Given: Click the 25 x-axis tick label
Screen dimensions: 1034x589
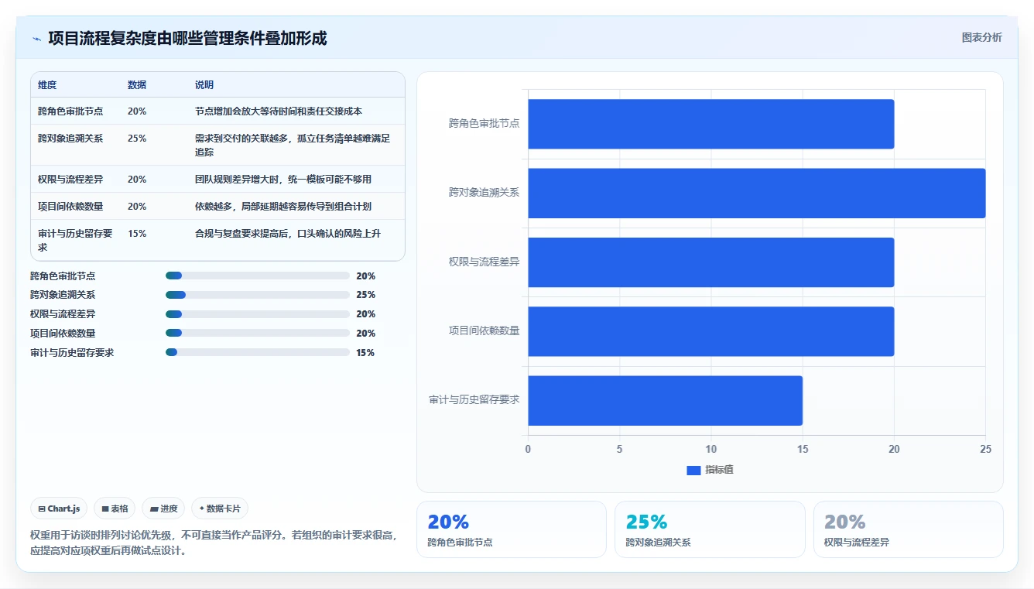Looking at the screenshot, I should pyautogui.click(x=985, y=450).
